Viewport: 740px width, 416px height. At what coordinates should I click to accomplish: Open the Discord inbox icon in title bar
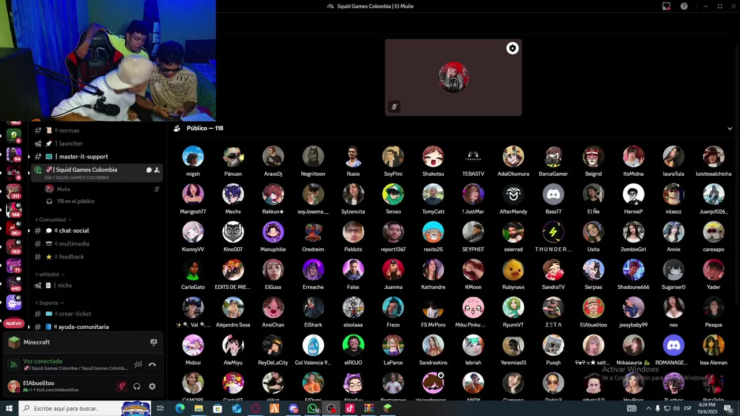tap(666, 6)
